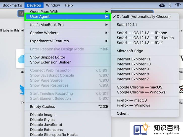Click the Develop menu in menu bar
This screenshot has width=183, height=137.
(34, 5)
